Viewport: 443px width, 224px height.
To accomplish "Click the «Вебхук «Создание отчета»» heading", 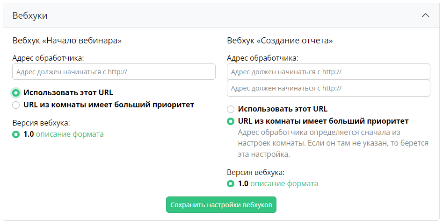I will coord(280,41).
